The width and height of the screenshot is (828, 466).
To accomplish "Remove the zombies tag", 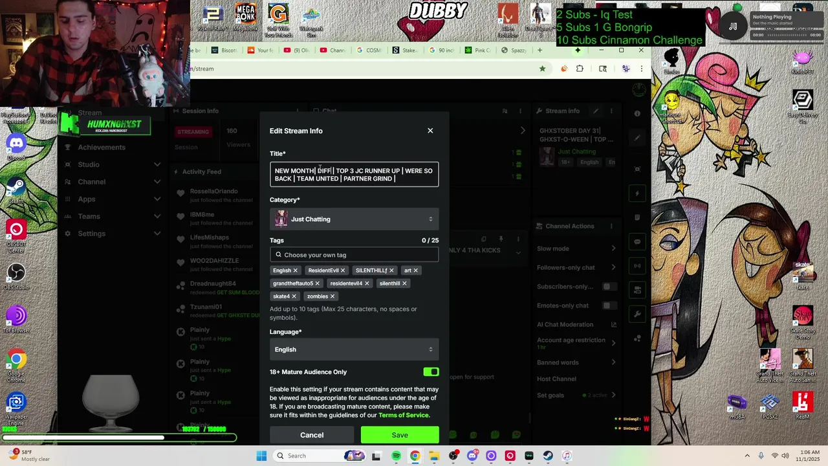I will [332, 296].
